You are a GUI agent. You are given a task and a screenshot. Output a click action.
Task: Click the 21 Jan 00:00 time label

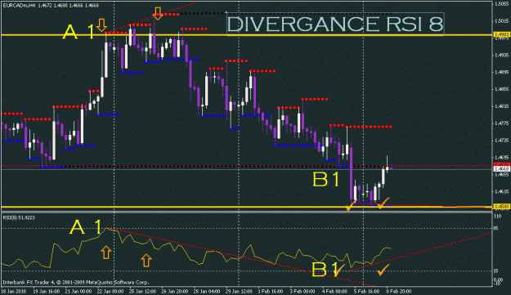tap(78, 291)
